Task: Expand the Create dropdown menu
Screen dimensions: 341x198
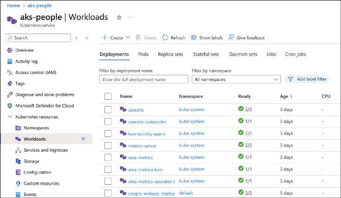Action: [x=128, y=38]
